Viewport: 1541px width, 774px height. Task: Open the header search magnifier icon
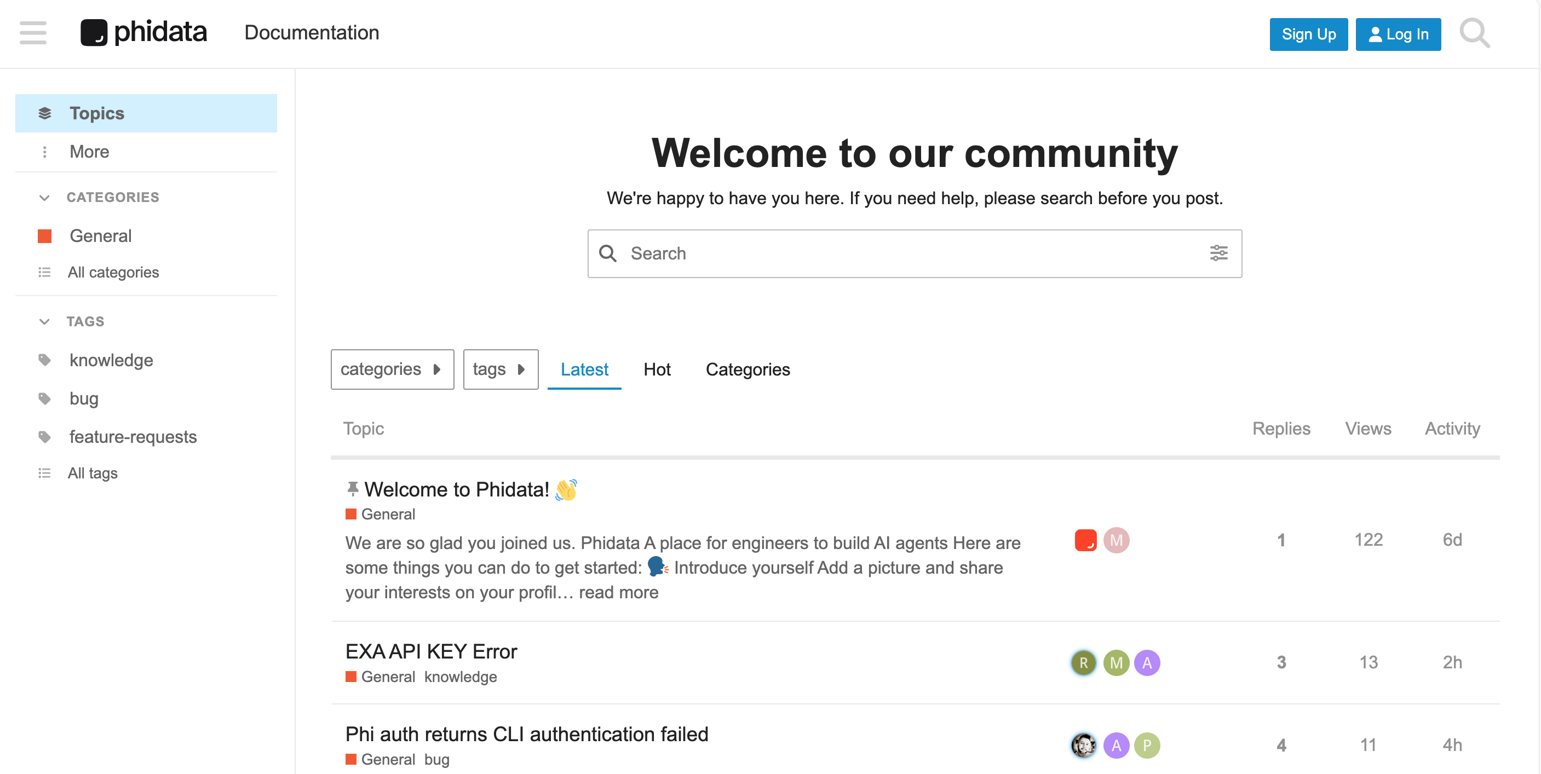tap(1474, 33)
